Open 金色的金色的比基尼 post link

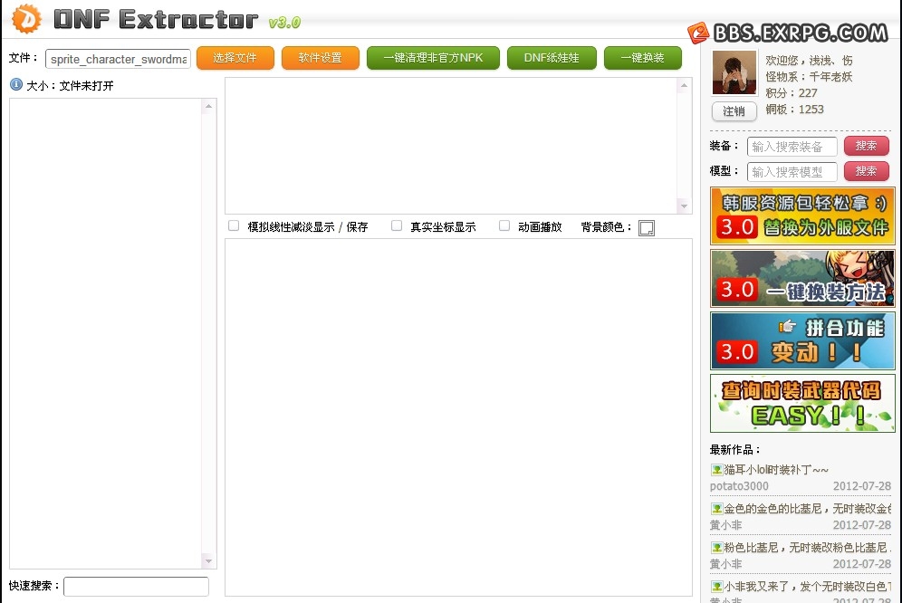tap(807, 509)
